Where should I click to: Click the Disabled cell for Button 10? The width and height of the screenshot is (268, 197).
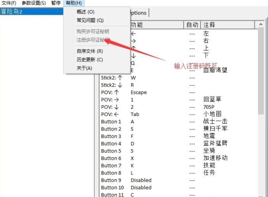pyautogui.click(x=141, y=188)
